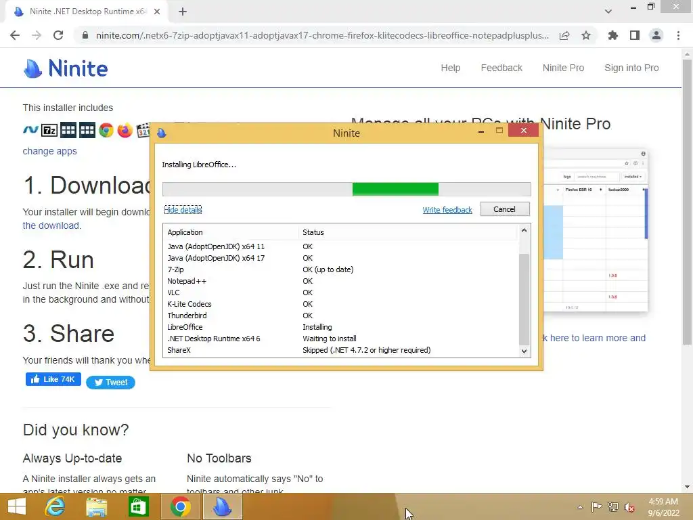Click the volume icon in system tray
This screenshot has width=693, height=520.
(x=629, y=507)
